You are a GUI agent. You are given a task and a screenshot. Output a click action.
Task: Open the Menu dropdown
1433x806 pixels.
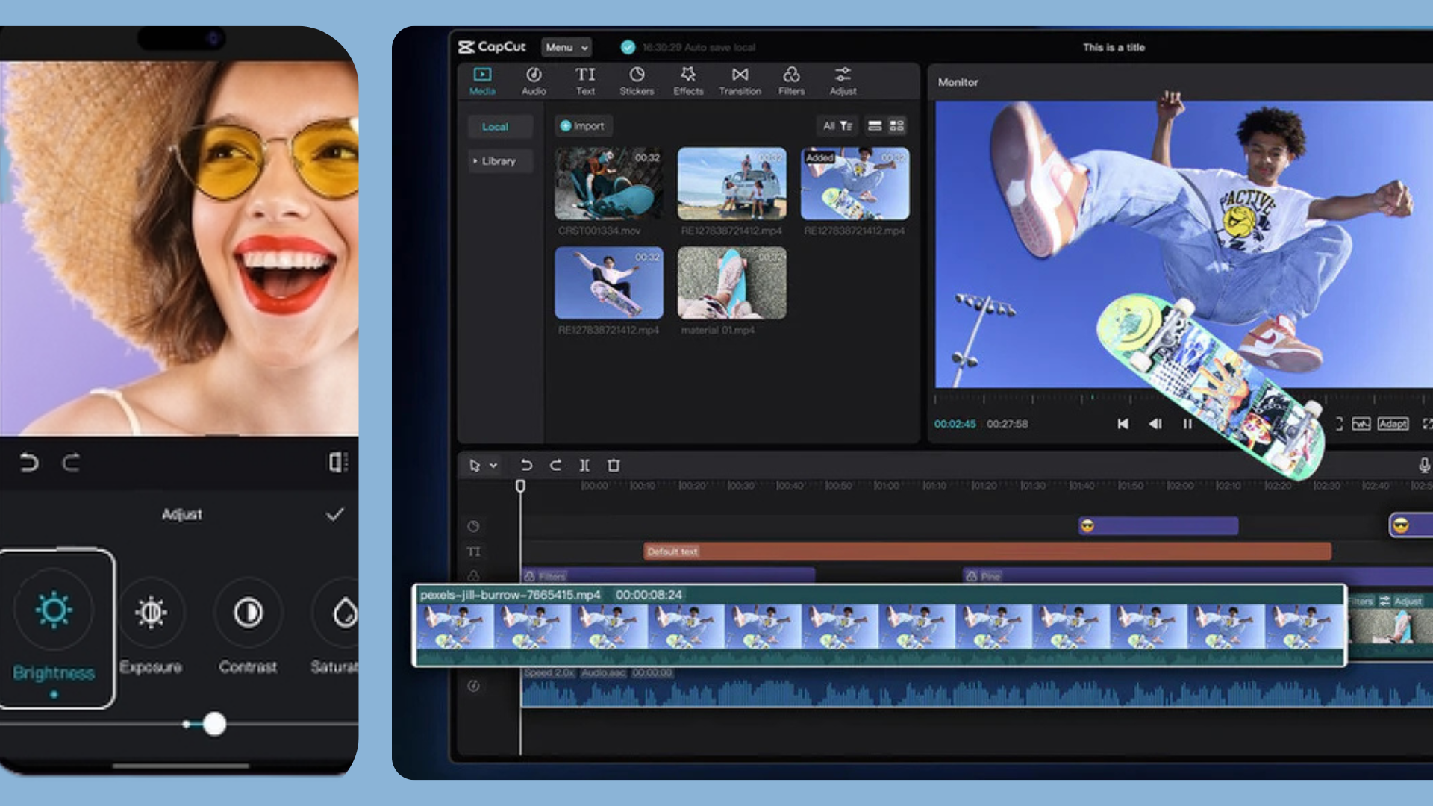click(565, 47)
